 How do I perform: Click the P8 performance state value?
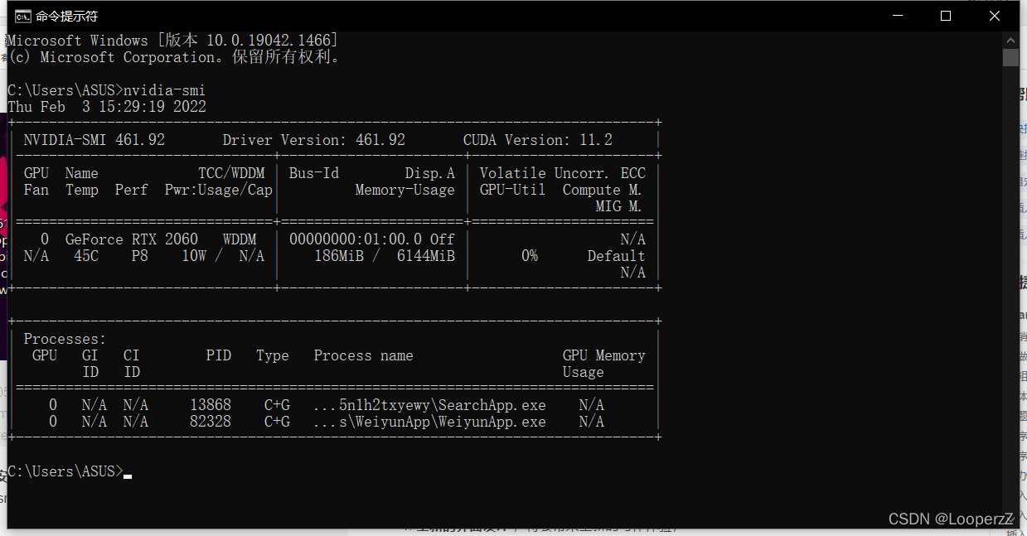[x=140, y=256]
